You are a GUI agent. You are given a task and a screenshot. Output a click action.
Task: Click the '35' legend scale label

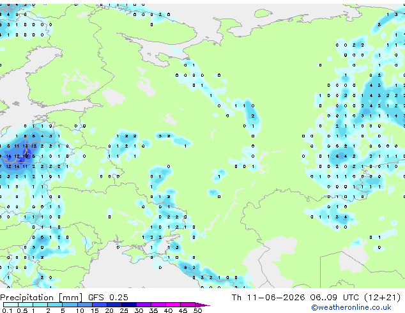pyautogui.click(x=154, y=310)
